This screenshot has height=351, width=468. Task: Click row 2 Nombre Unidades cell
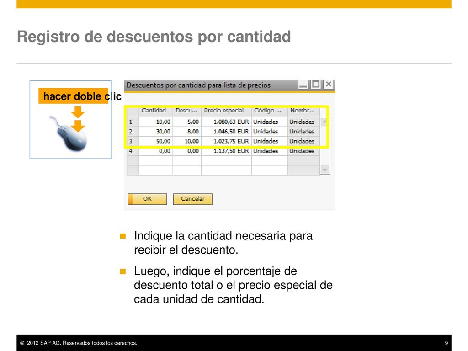[303, 131]
